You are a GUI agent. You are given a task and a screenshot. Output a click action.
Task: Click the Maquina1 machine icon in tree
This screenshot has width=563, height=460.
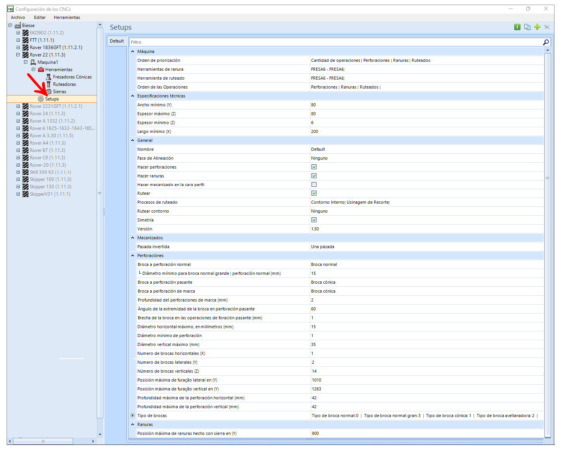coord(33,62)
